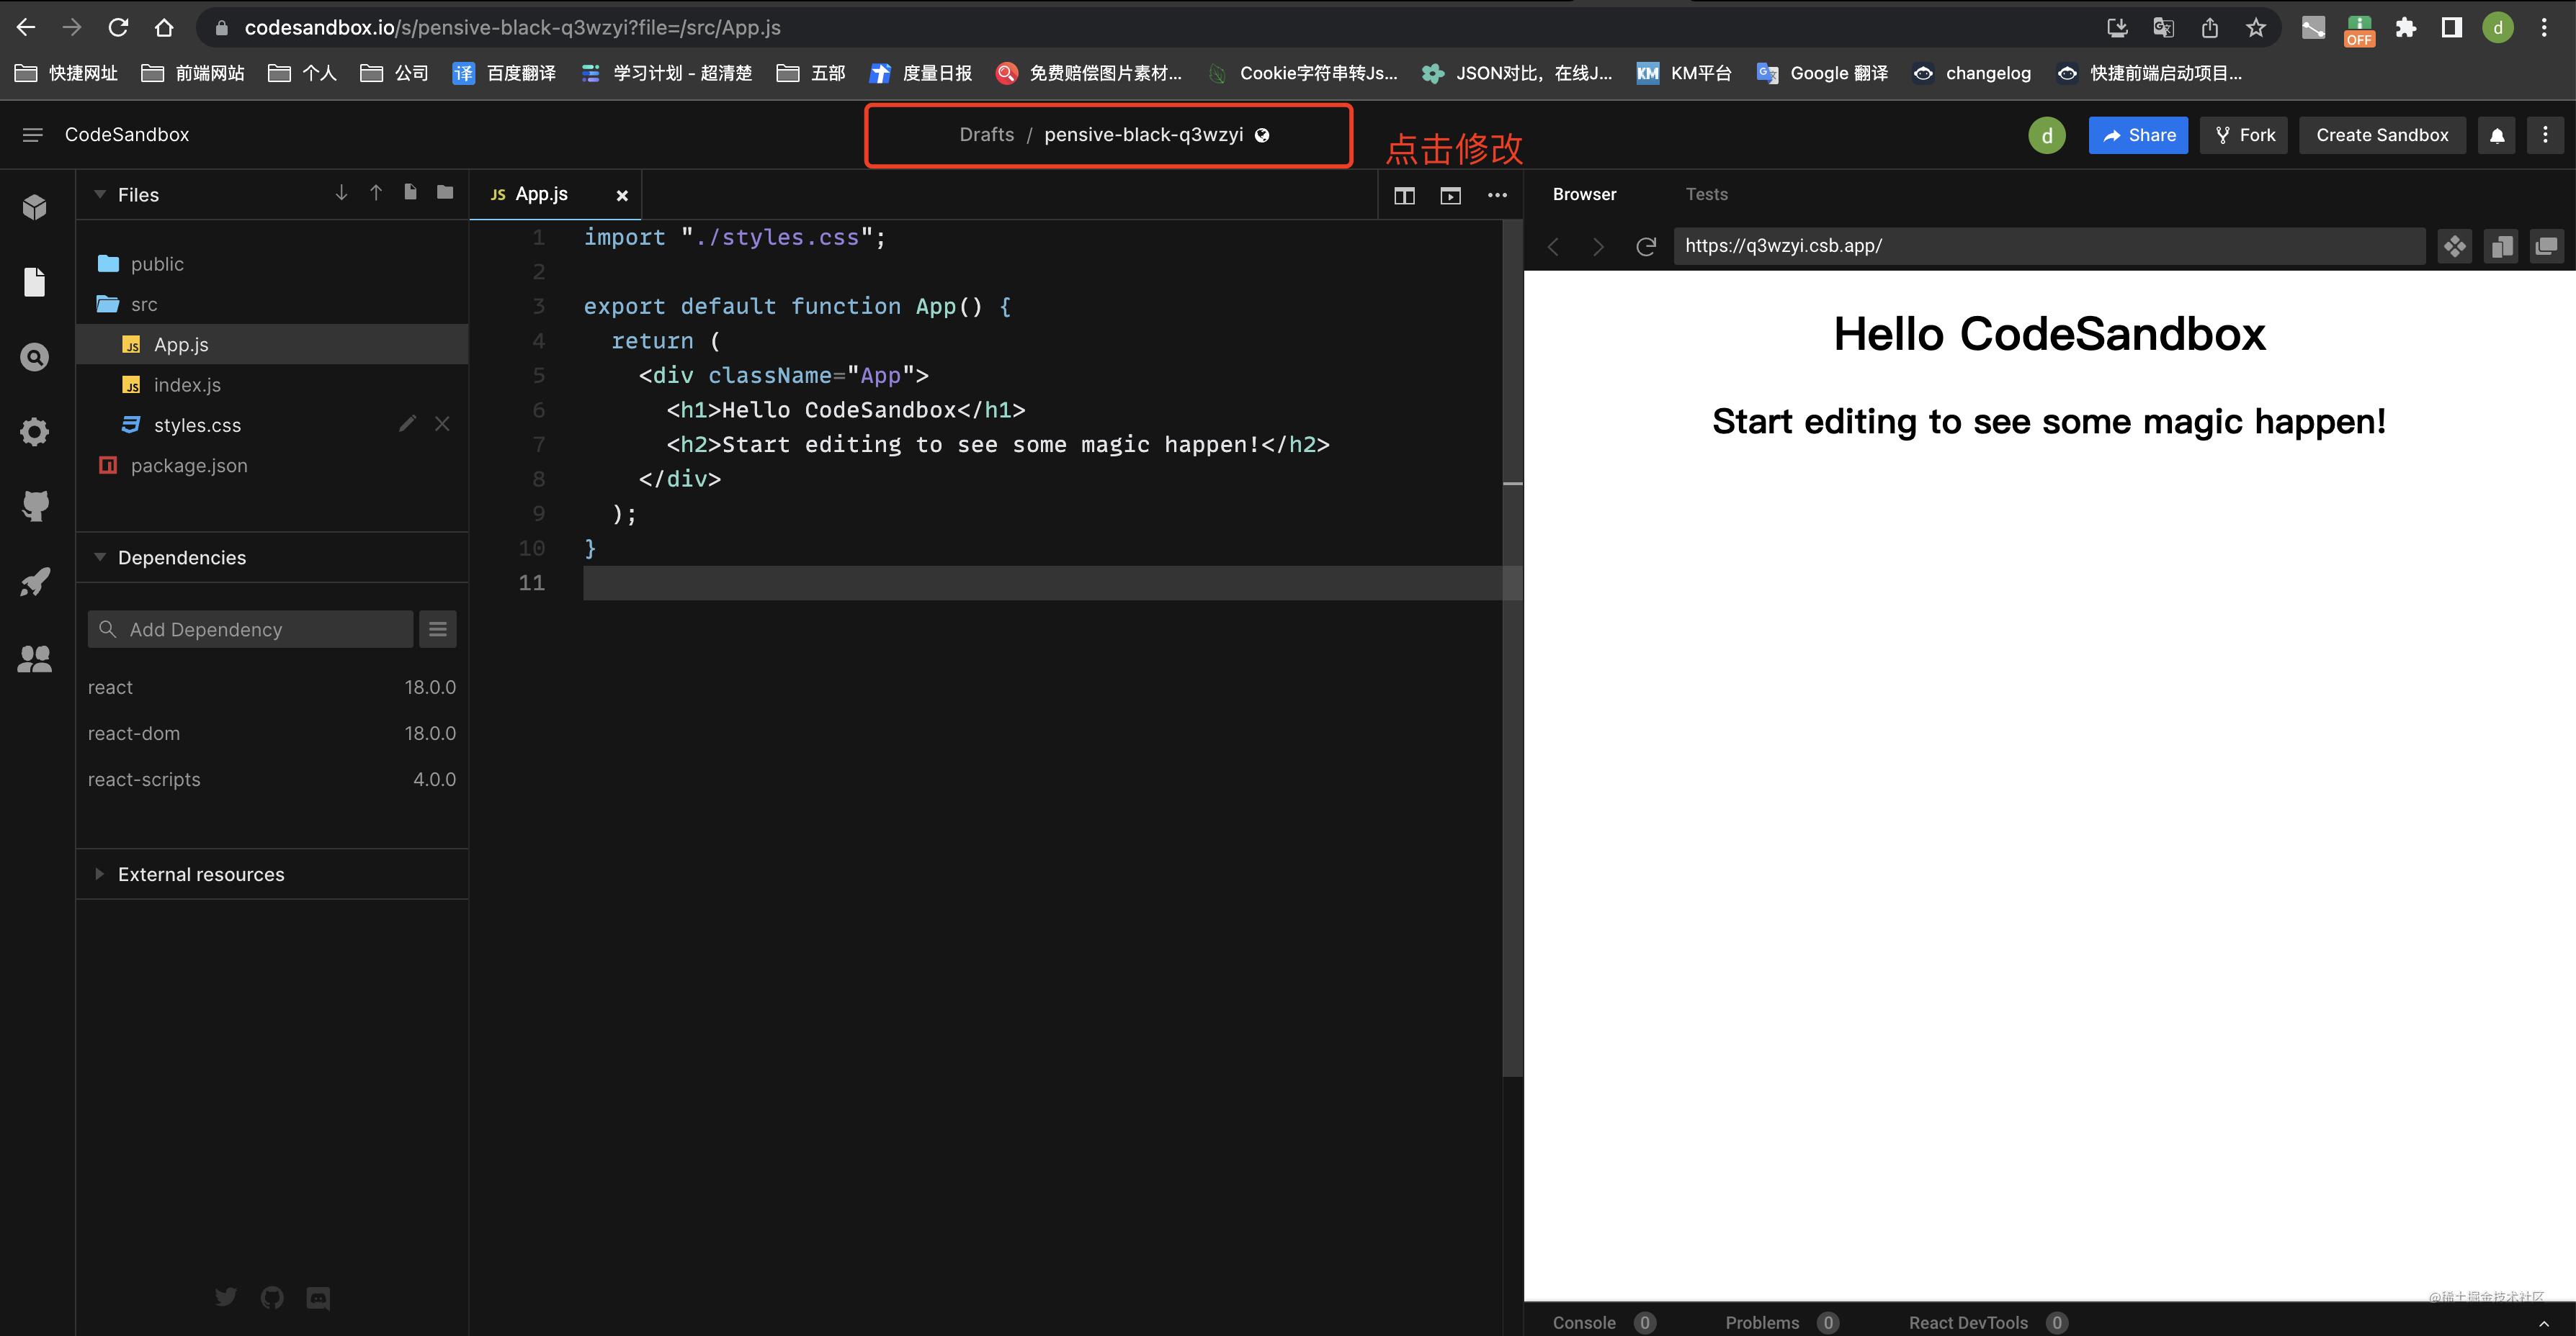Click the Share button
2576x1336 pixels.
point(2138,135)
